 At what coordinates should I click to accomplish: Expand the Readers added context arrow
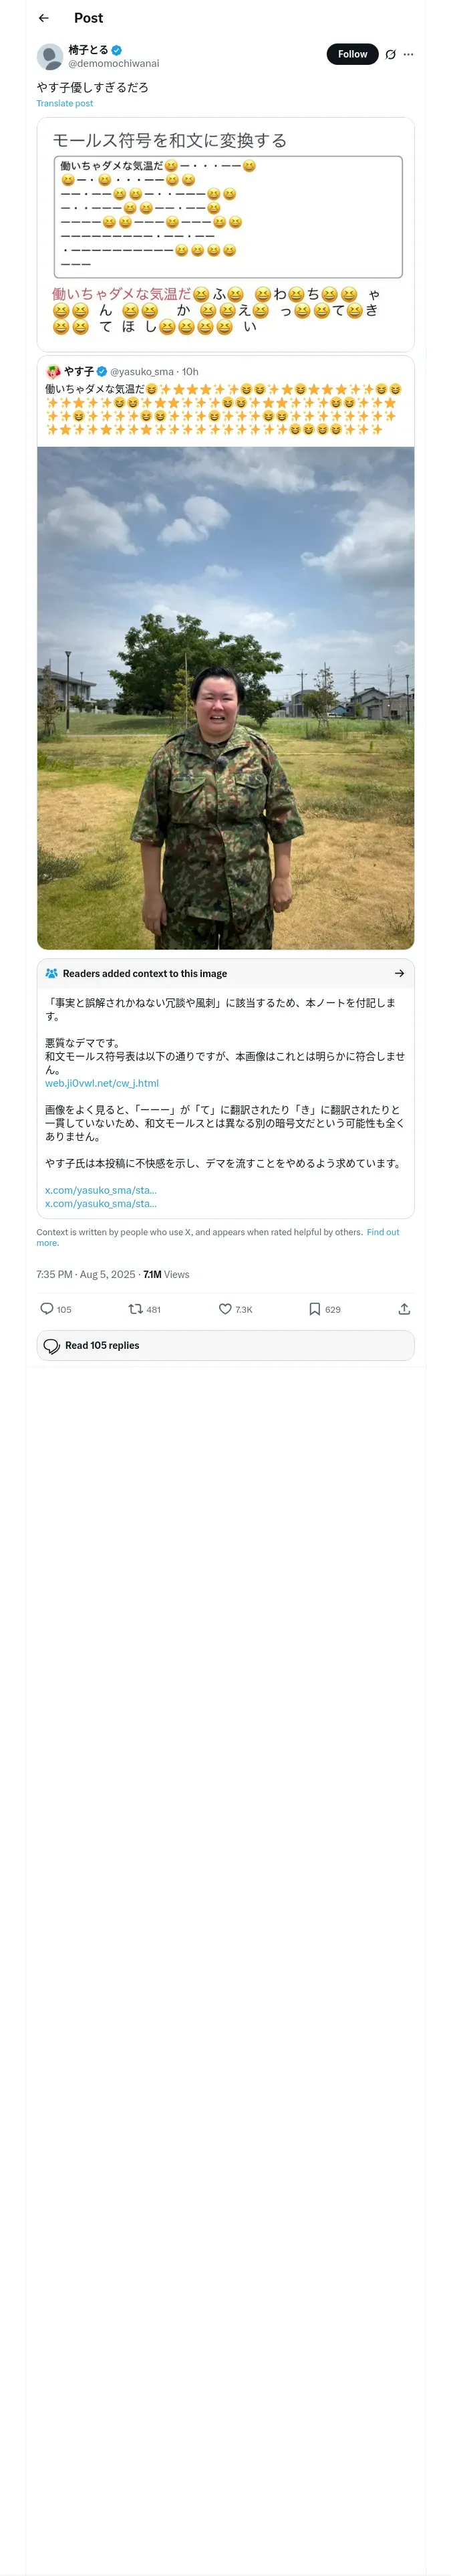pos(399,973)
